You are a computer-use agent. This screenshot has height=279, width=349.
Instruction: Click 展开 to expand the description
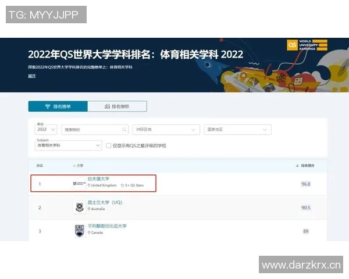coord(32,76)
